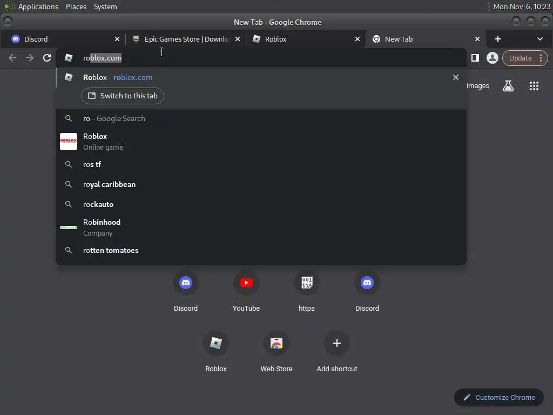Open the Roblox Online game suggestion thumbnail
The image size is (553, 415).
69,142
